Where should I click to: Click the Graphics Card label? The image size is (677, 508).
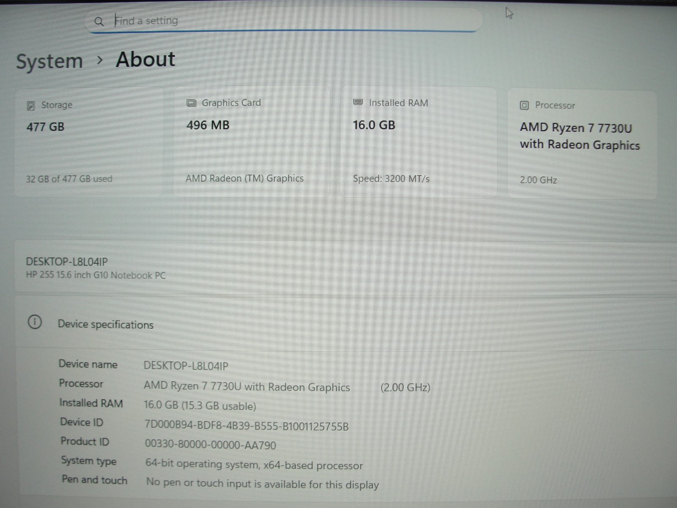231,103
